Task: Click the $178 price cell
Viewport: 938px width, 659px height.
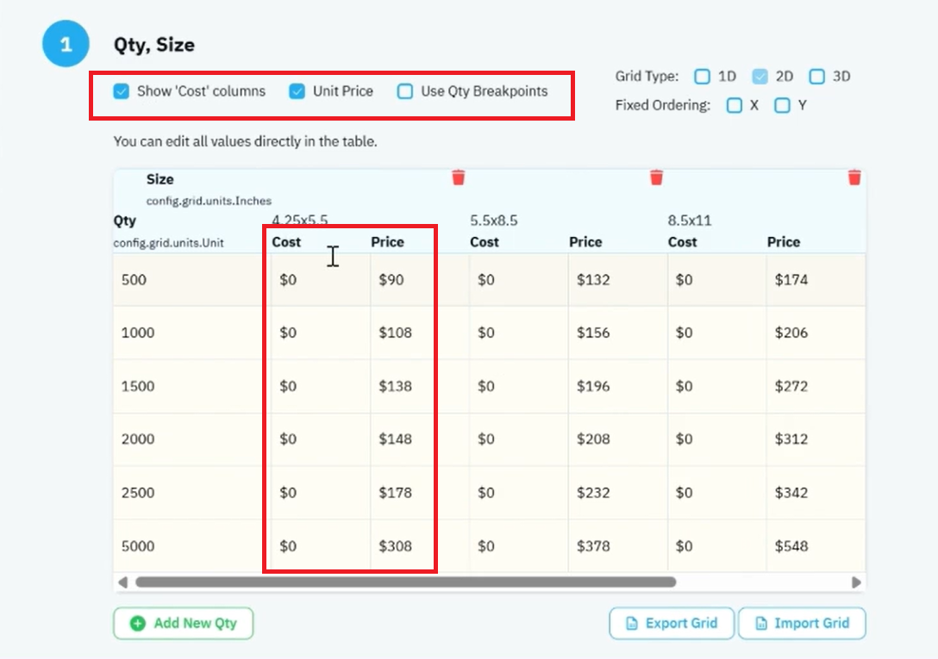Action: [419, 493]
